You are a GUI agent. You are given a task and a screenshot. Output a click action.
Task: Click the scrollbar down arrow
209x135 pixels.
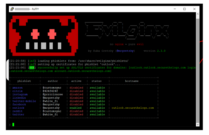198,125
